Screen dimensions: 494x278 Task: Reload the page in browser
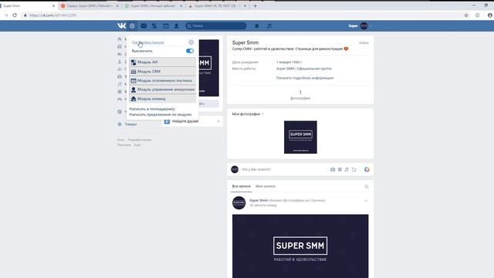15,15
